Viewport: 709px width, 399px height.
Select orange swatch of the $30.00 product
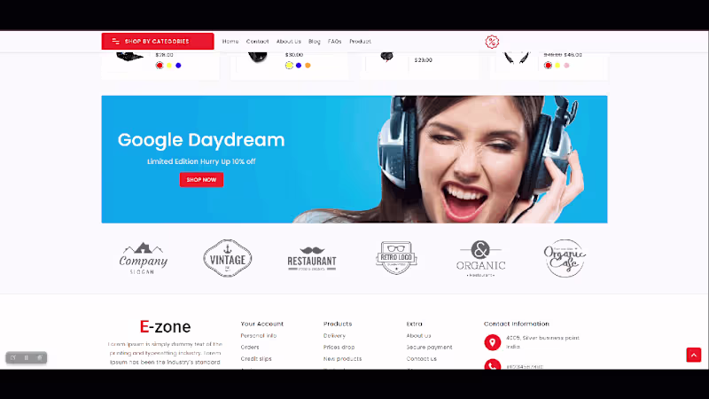[308, 66]
